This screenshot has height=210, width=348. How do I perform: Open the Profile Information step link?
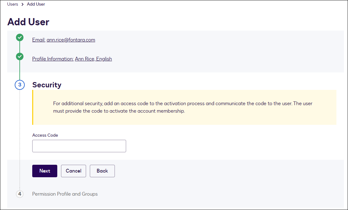(x=53, y=59)
